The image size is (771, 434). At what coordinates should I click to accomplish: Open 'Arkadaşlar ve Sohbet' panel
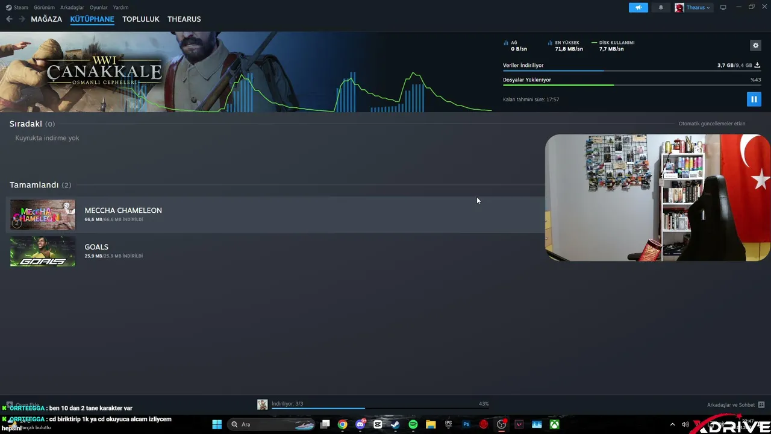[735, 405]
